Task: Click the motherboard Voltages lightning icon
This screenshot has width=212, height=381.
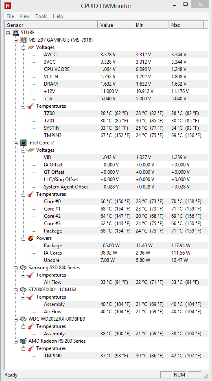Action: click(31, 47)
